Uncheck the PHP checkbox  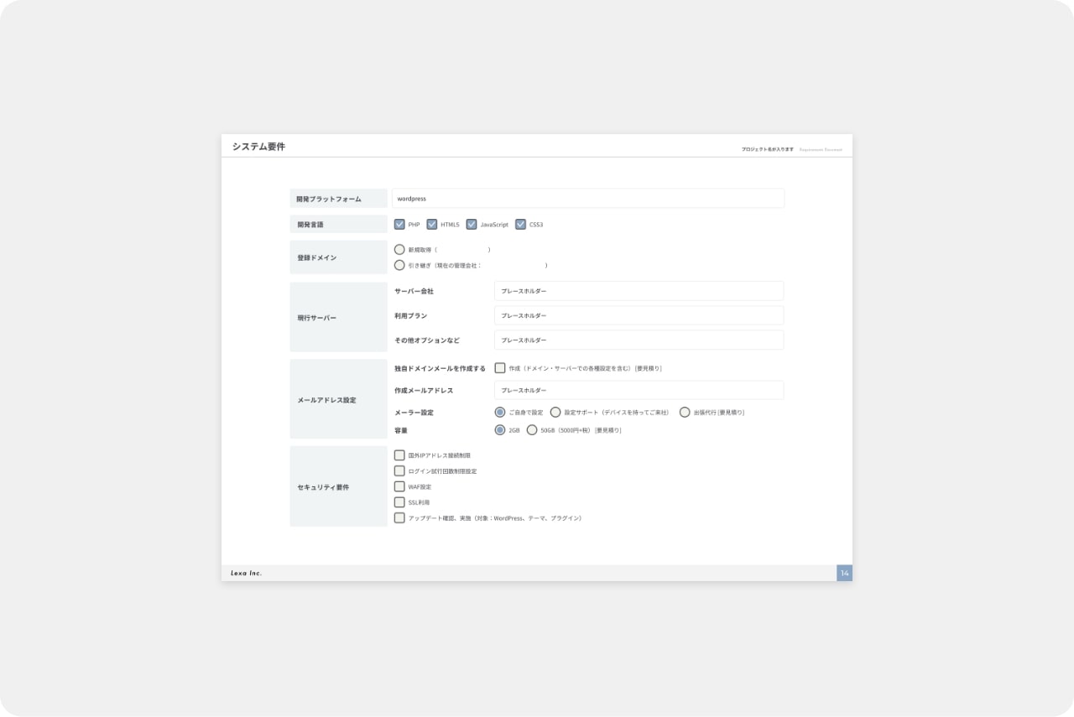[x=399, y=224]
